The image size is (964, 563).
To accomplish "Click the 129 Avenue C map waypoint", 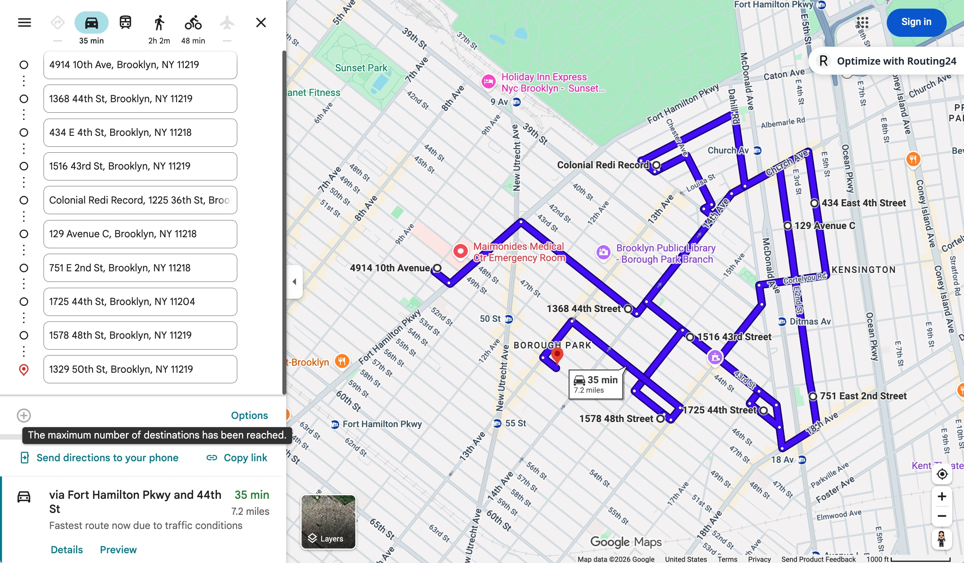I will point(788,226).
